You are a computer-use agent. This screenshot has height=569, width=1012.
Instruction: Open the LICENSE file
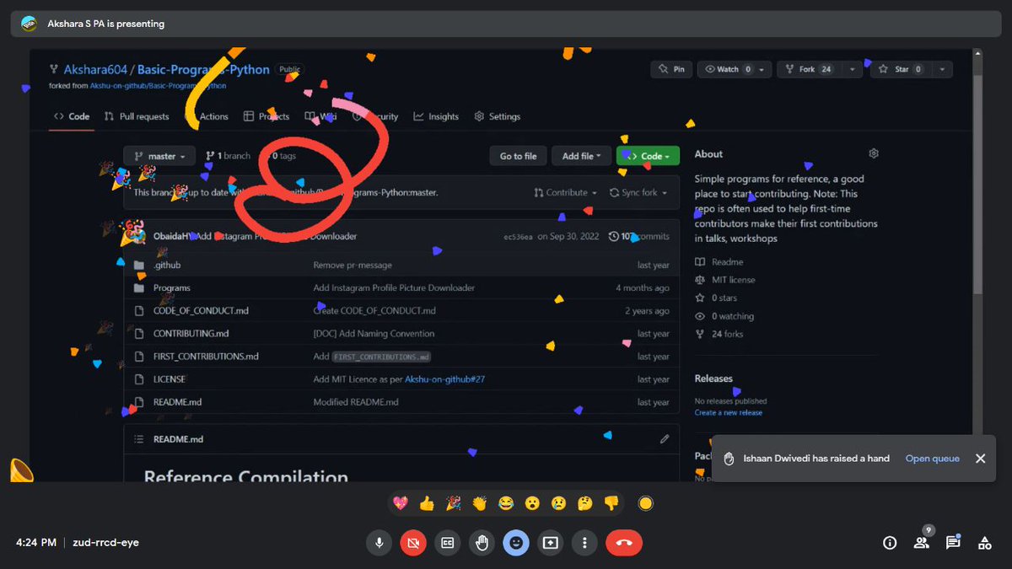click(x=169, y=379)
